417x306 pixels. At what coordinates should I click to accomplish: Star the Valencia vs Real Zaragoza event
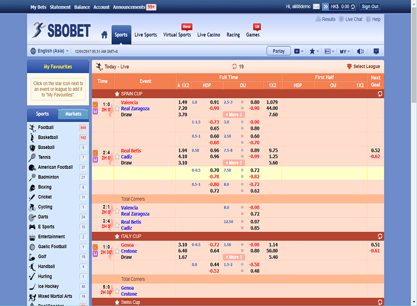pos(117,108)
